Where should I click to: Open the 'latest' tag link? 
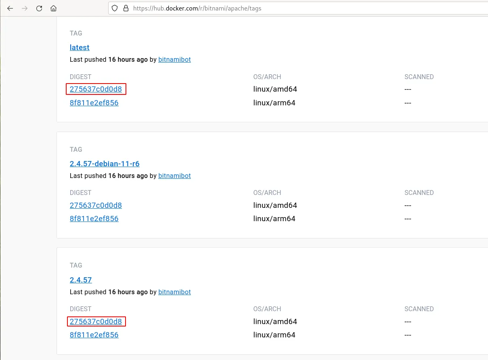click(80, 48)
